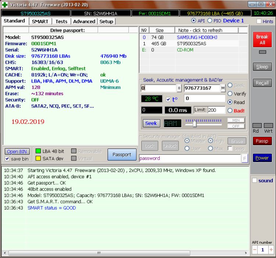Click the password input field
This screenshot has width=276, height=258.
[x=190, y=158]
